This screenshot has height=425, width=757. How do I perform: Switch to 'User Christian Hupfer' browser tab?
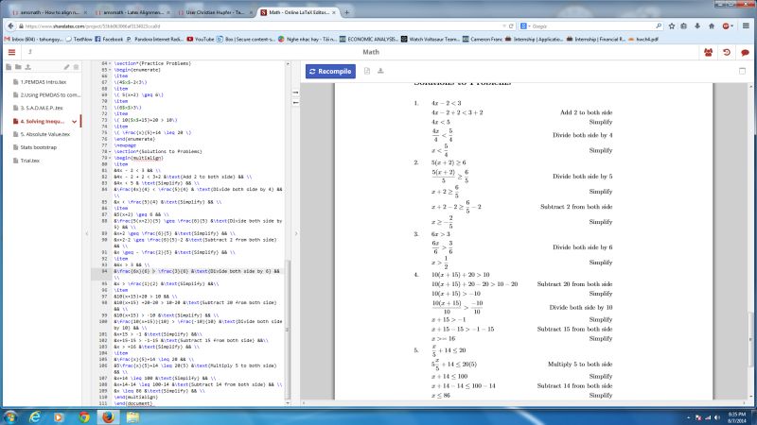point(214,12)
